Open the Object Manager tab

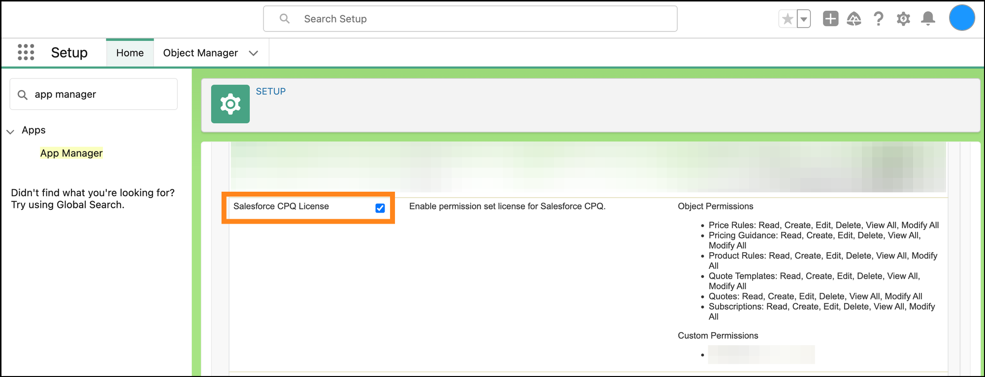200,53
